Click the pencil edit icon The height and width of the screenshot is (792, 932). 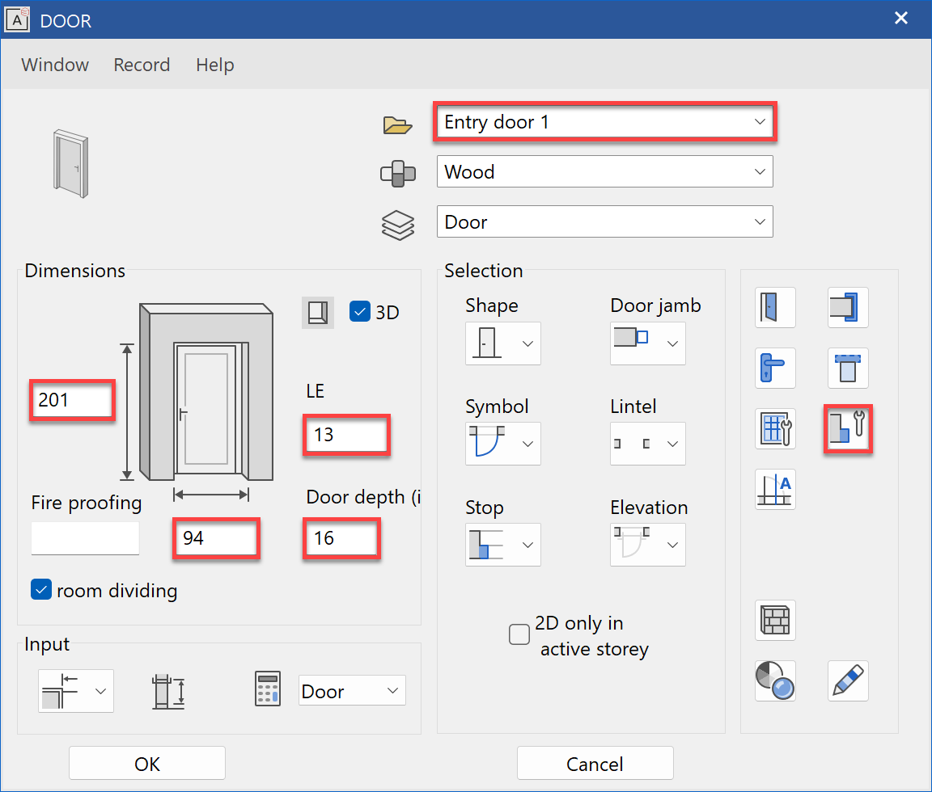click(x=848, y=680)
